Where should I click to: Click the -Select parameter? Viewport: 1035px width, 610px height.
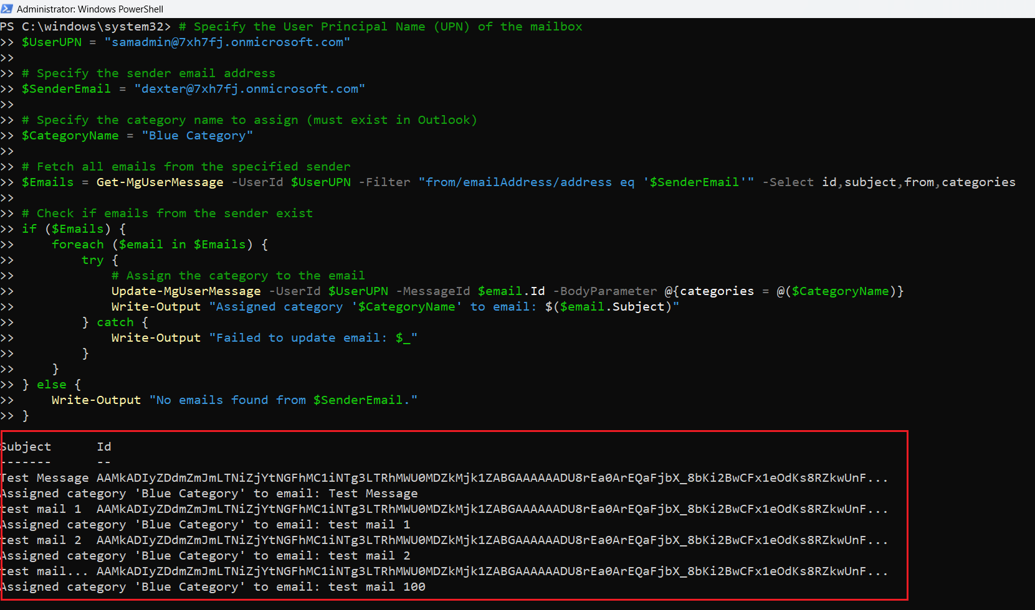coord(788,182)
